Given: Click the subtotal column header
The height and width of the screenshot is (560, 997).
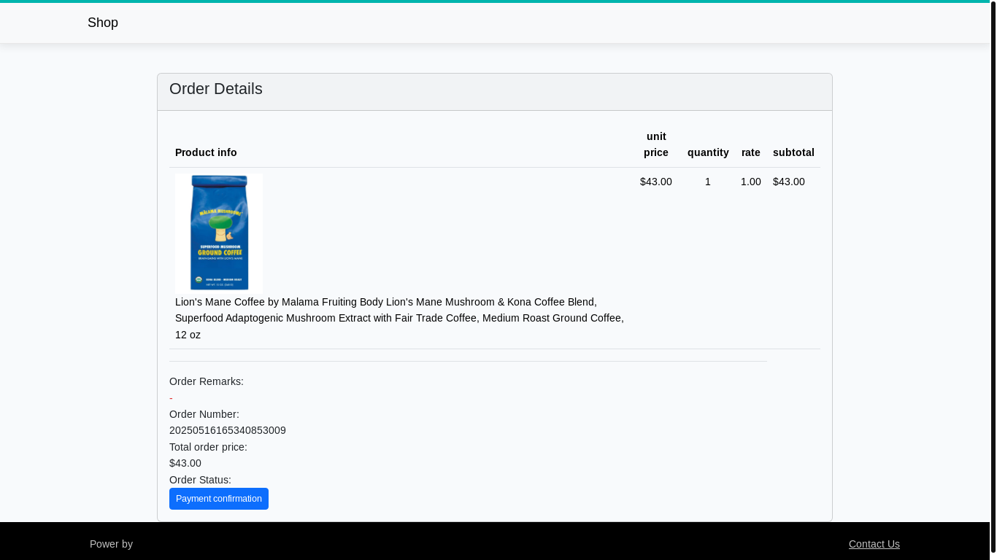Looking at the screenshot, I should coord(793,152).
